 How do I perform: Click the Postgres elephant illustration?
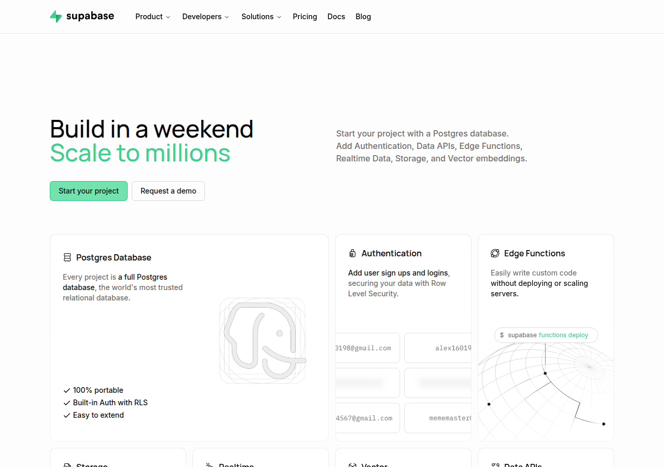[x=262, y=341]
